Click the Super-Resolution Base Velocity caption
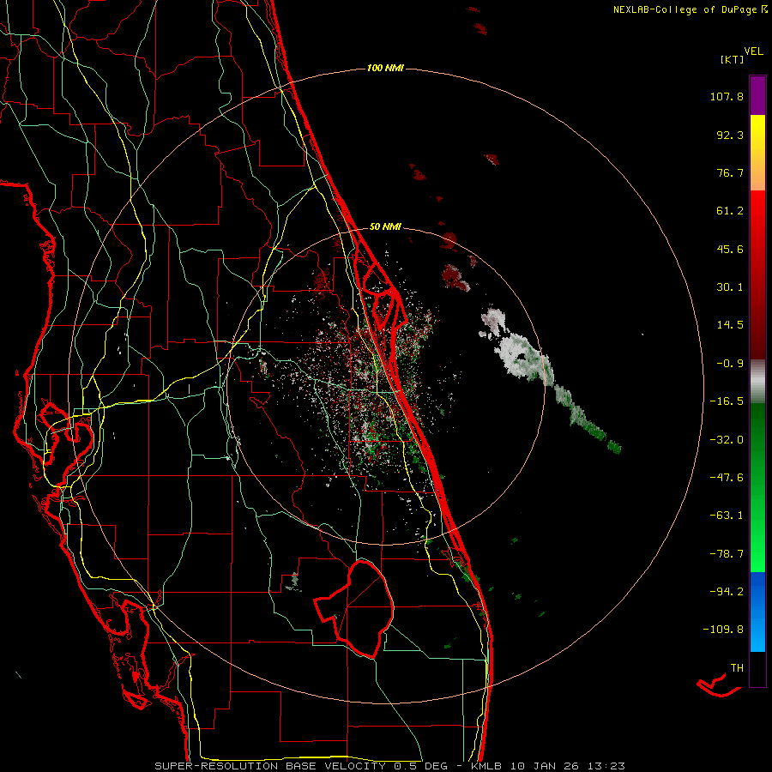The width and height of the screenshot is (772, 772). [390, 766]
